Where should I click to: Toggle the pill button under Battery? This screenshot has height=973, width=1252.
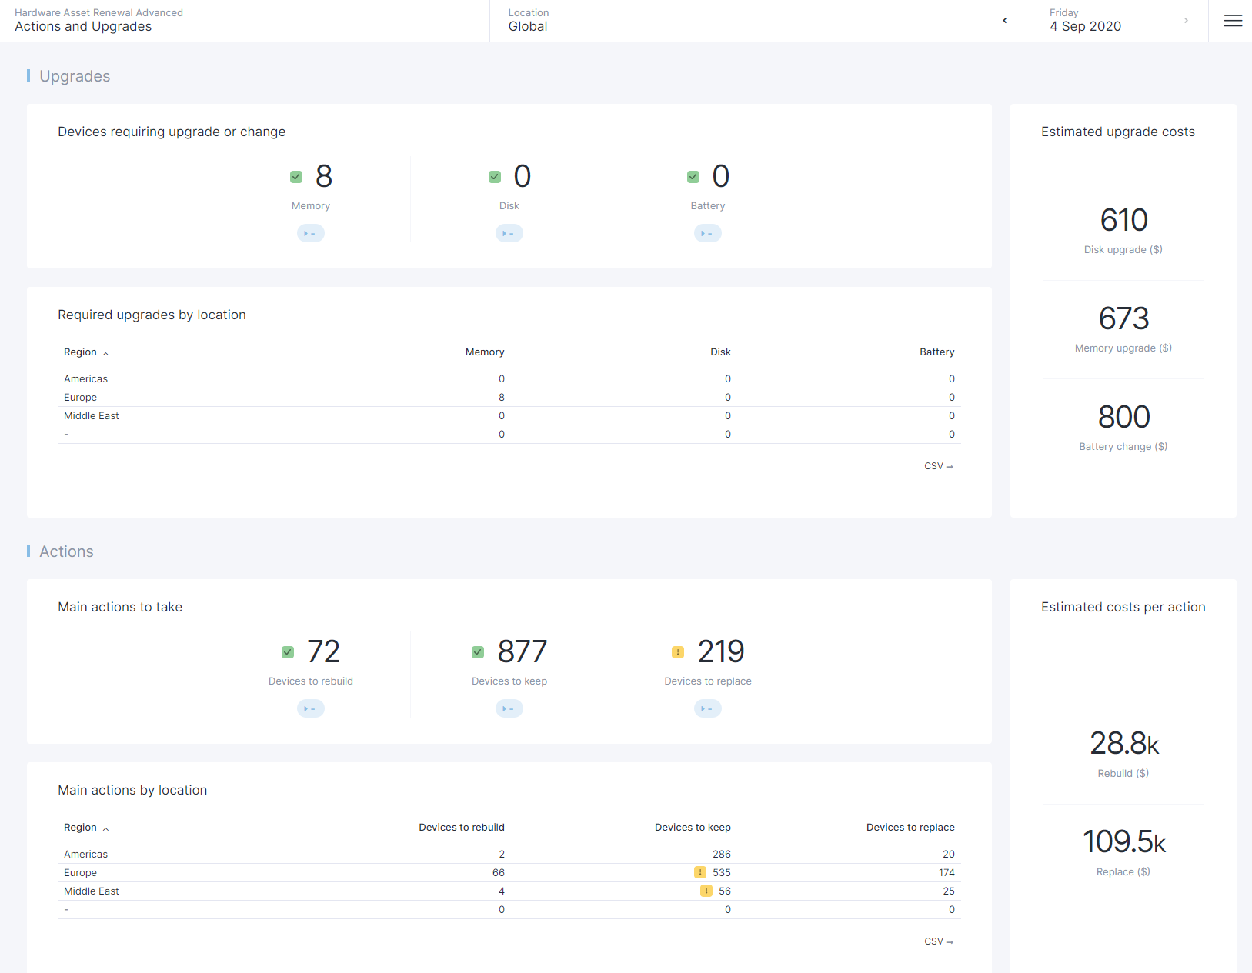(708, 233)
